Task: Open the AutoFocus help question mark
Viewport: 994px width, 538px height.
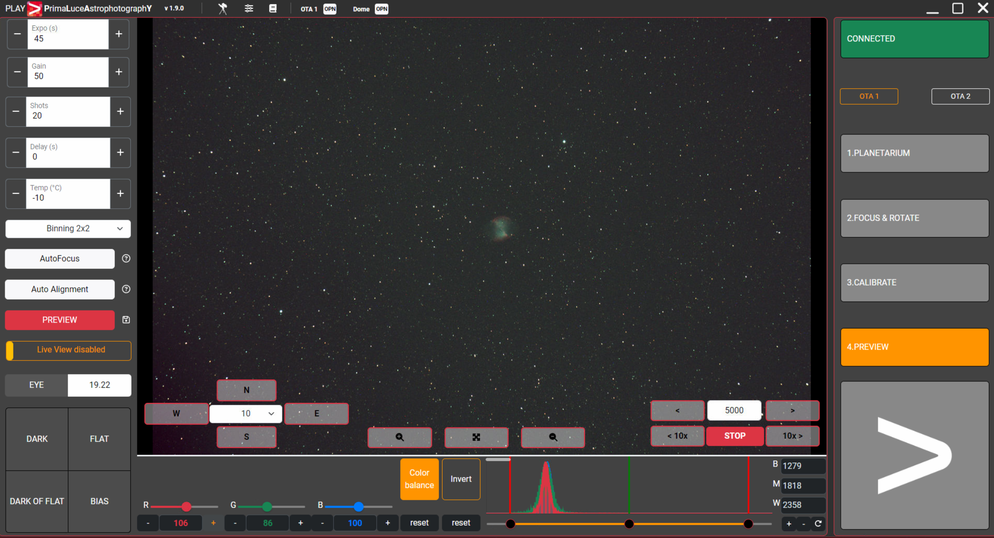Action: (126, 259)
